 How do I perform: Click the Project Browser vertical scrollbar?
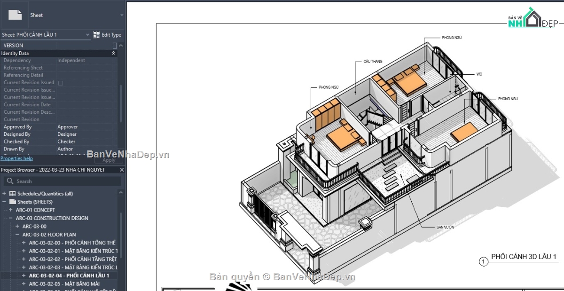point(121,235)
